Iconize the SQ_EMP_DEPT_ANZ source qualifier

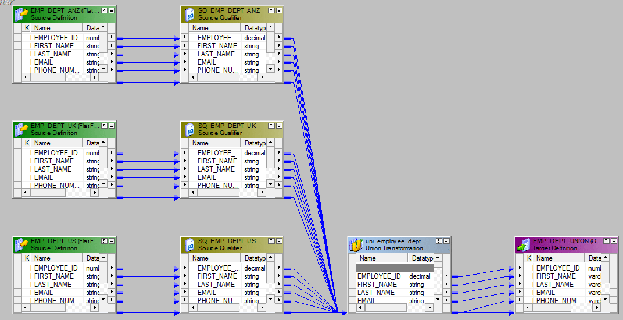coord(279,10)
